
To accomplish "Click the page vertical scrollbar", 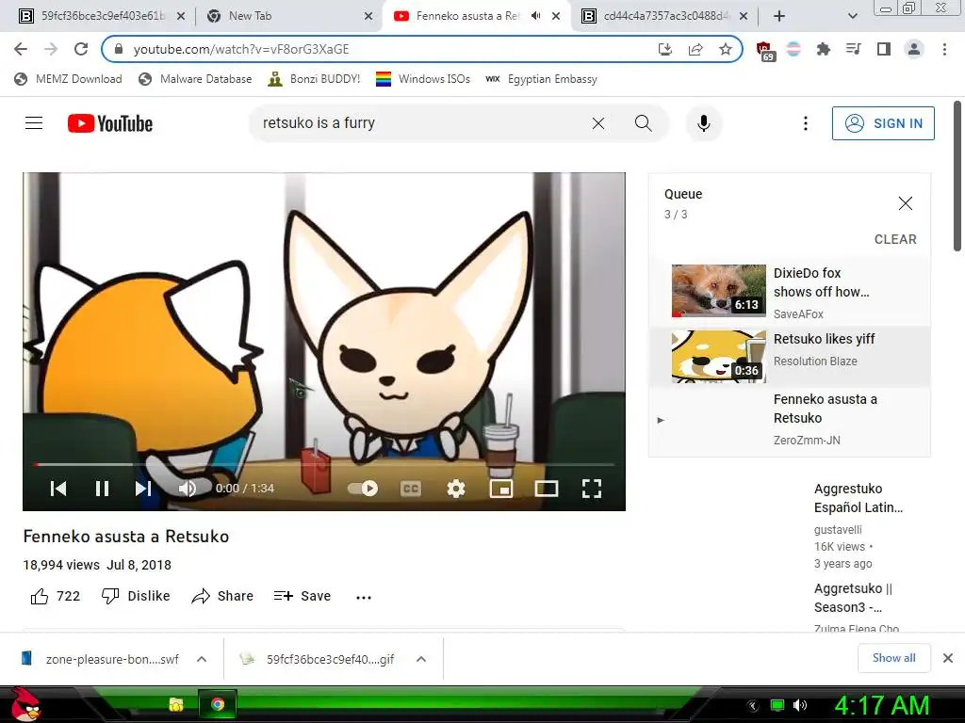I will click(957, 176).
